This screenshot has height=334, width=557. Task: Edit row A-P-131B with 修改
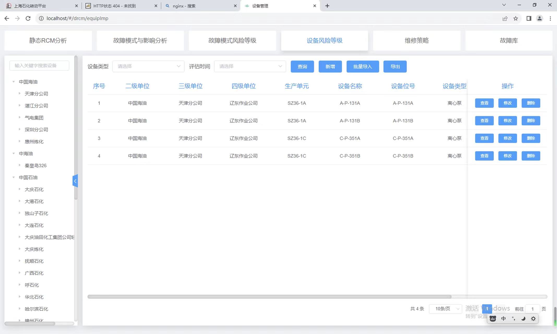coord(507,121)
